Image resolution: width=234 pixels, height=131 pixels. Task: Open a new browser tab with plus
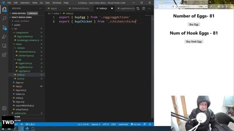pos(210,2)
